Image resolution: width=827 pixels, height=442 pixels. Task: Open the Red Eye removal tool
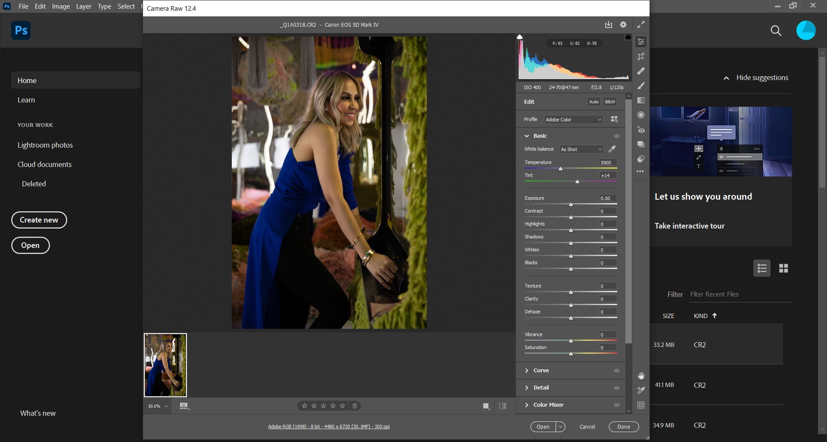click(x=641, y=130)
